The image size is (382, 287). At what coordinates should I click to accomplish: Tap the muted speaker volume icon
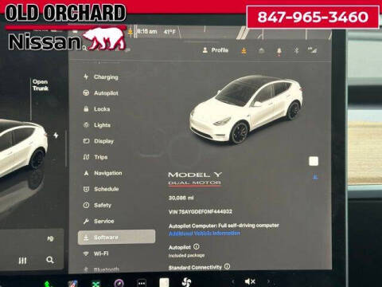250,281
